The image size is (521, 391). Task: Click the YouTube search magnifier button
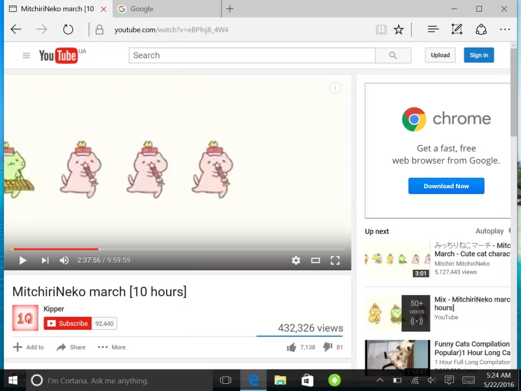point(393,55)
